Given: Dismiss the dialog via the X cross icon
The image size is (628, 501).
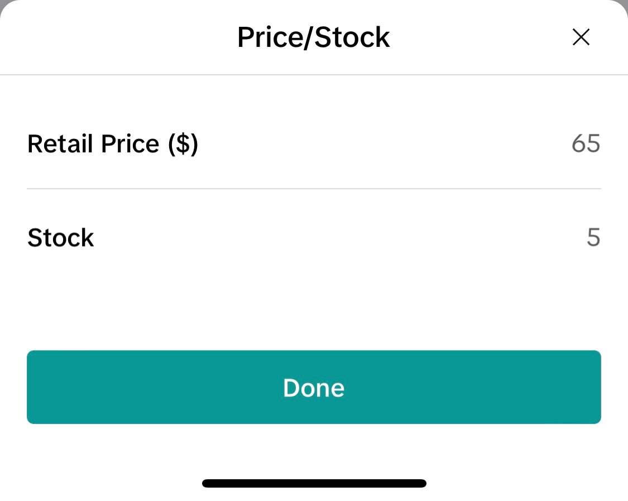Looking at the screenshot, I should [x=581, y=37].
